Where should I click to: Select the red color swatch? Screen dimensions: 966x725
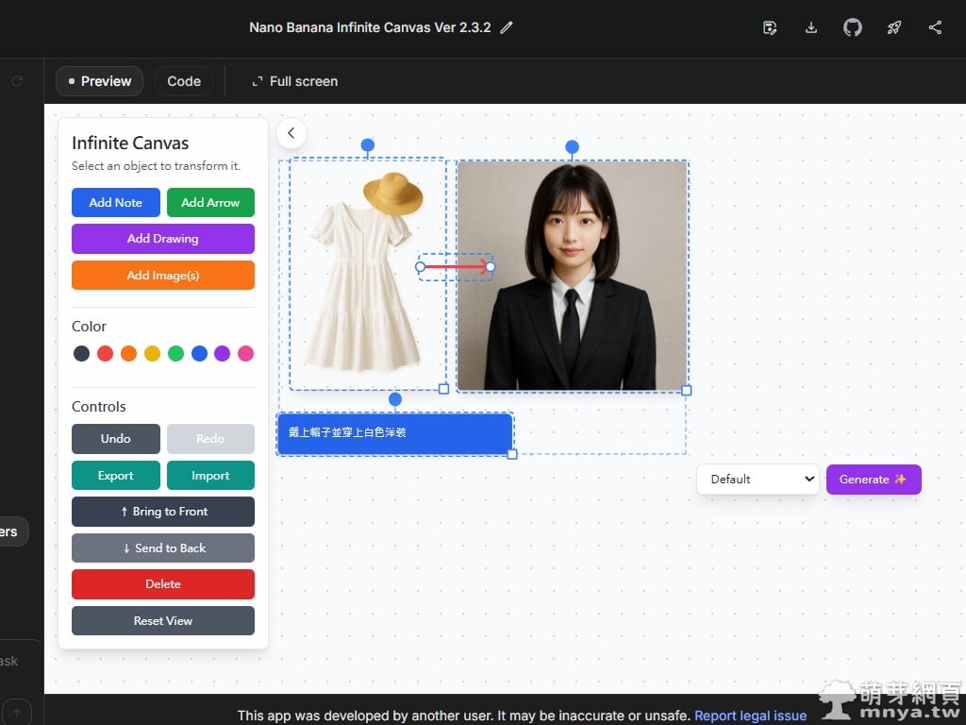point(106,353)
